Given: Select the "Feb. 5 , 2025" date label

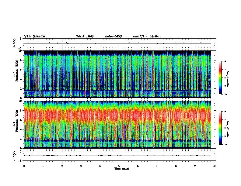Looking at the screenshot, I should (x=85, y=36).
